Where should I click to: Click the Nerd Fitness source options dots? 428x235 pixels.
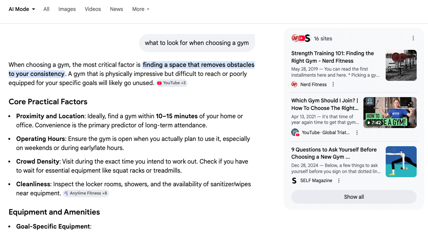333,85
